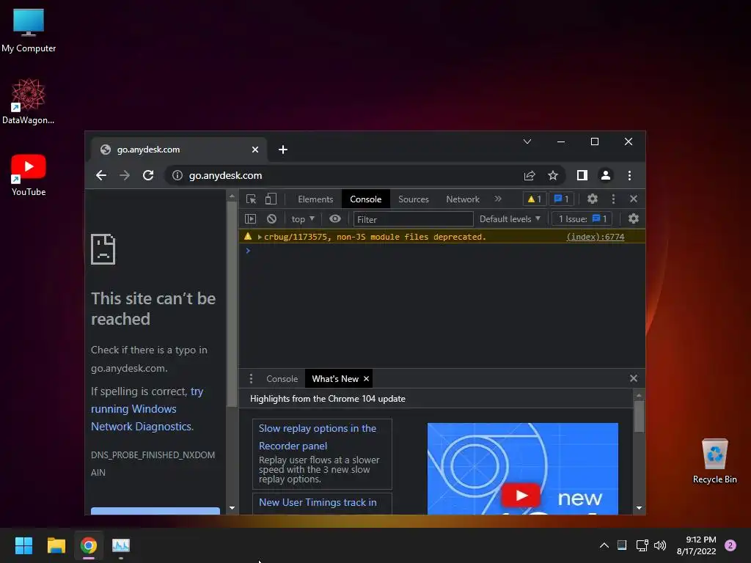View site information icon
The width and height of the screenshot is (751, 563).
pos(177,175)
